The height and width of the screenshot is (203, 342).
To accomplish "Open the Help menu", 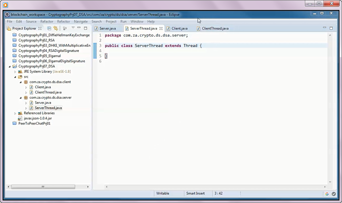I will tap(151, 21).
